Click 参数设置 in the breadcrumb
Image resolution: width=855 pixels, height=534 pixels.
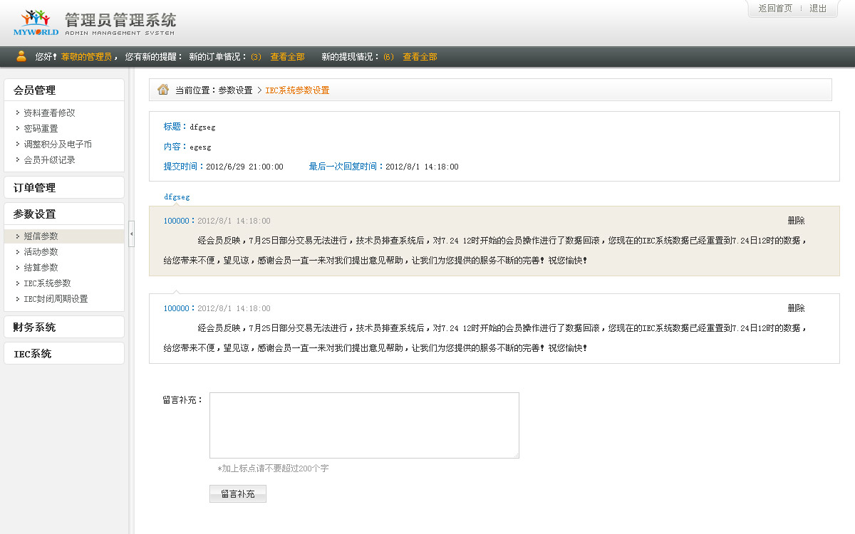tap(235, 90)
